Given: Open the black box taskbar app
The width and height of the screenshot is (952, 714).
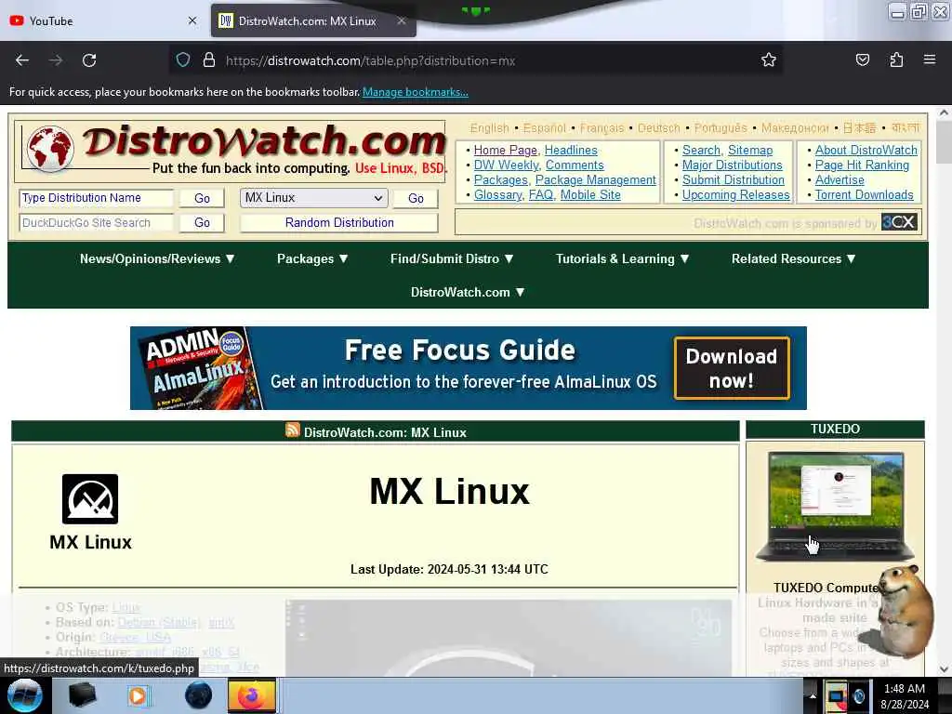Looking at the screenshot, I should click(82, 695).
